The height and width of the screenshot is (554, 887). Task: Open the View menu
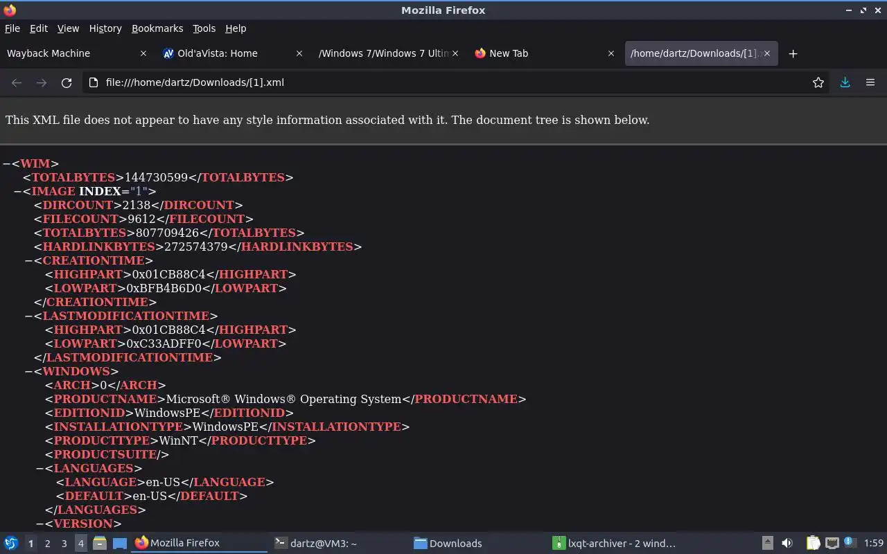coord(68,28)
